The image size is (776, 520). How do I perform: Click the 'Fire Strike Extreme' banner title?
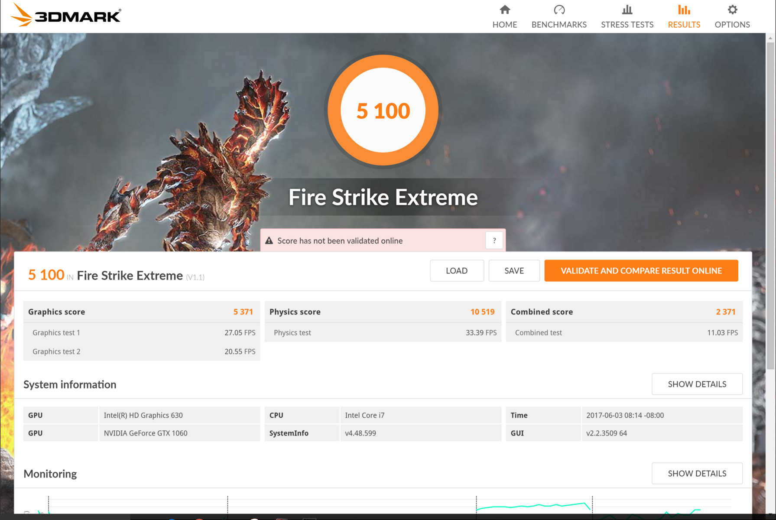(x=383, y=197)
